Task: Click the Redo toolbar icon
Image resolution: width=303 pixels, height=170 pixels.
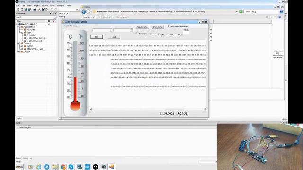Action: (x=56, y=9)
